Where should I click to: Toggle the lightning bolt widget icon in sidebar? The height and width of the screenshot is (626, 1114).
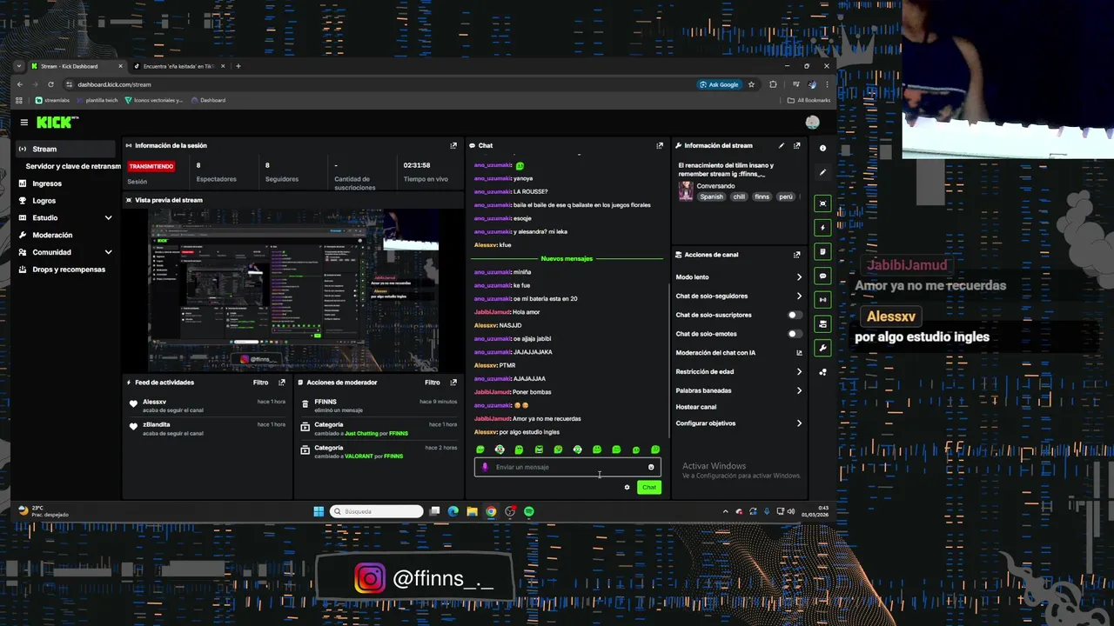tap(822, 228)
